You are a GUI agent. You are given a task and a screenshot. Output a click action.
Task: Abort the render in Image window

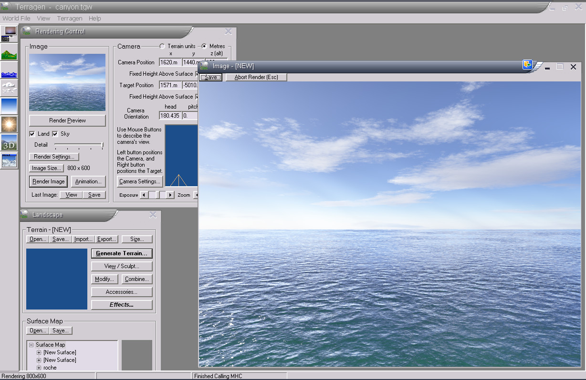pyautogui.click(x=256, y=77)
